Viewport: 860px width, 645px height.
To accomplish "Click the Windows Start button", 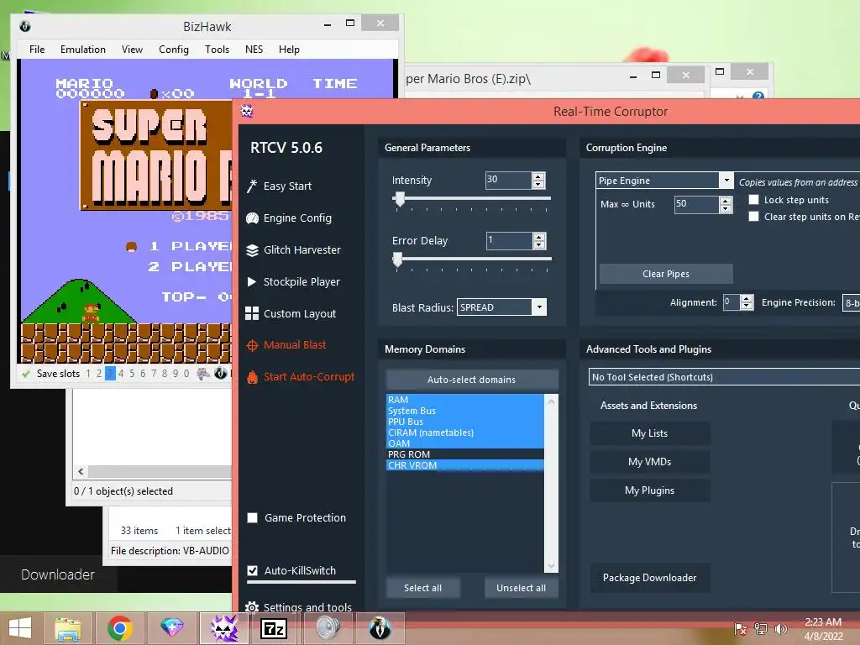I will [x=20, y=628].
